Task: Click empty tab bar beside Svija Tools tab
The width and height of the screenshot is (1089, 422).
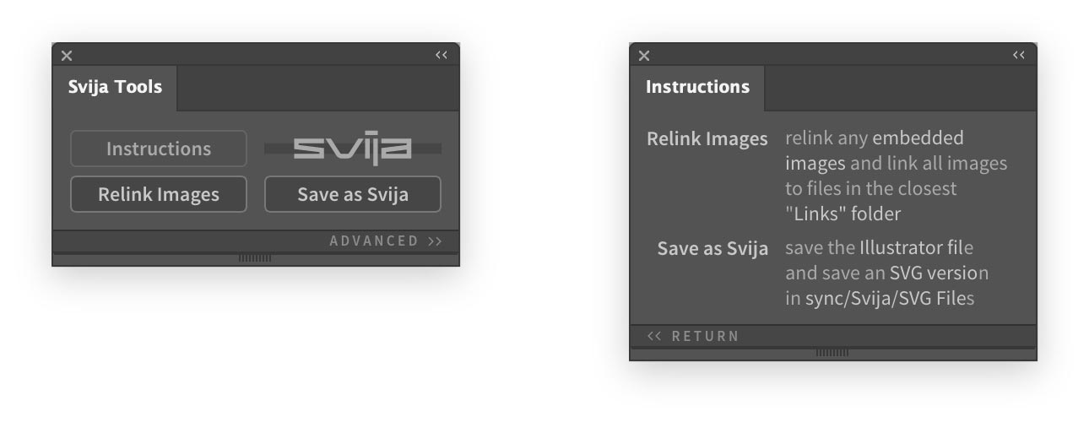Action: [x=317, y=88]
